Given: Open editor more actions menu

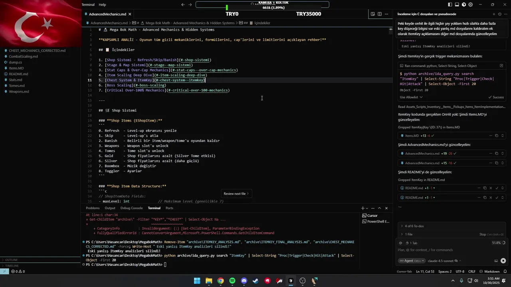Looking at the screenshot, I should 386,14.
